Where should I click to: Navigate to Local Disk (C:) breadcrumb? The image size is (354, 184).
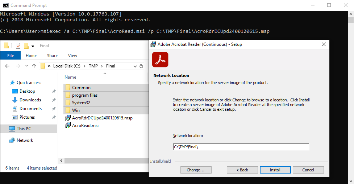[x=67, y=66]
